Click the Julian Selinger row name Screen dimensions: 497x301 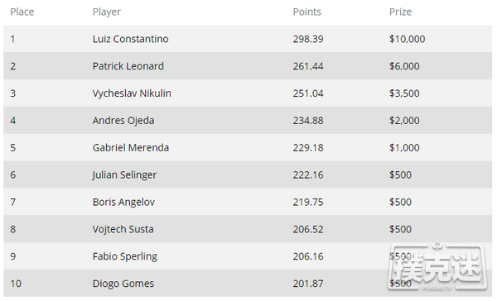click(124, 175)
